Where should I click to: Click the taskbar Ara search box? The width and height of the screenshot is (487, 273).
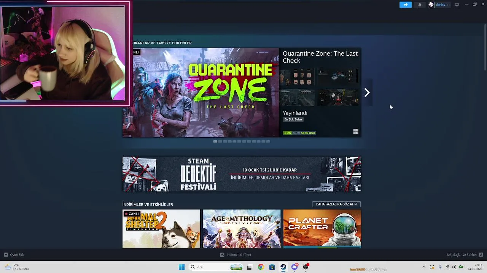[x=216, y=267]
